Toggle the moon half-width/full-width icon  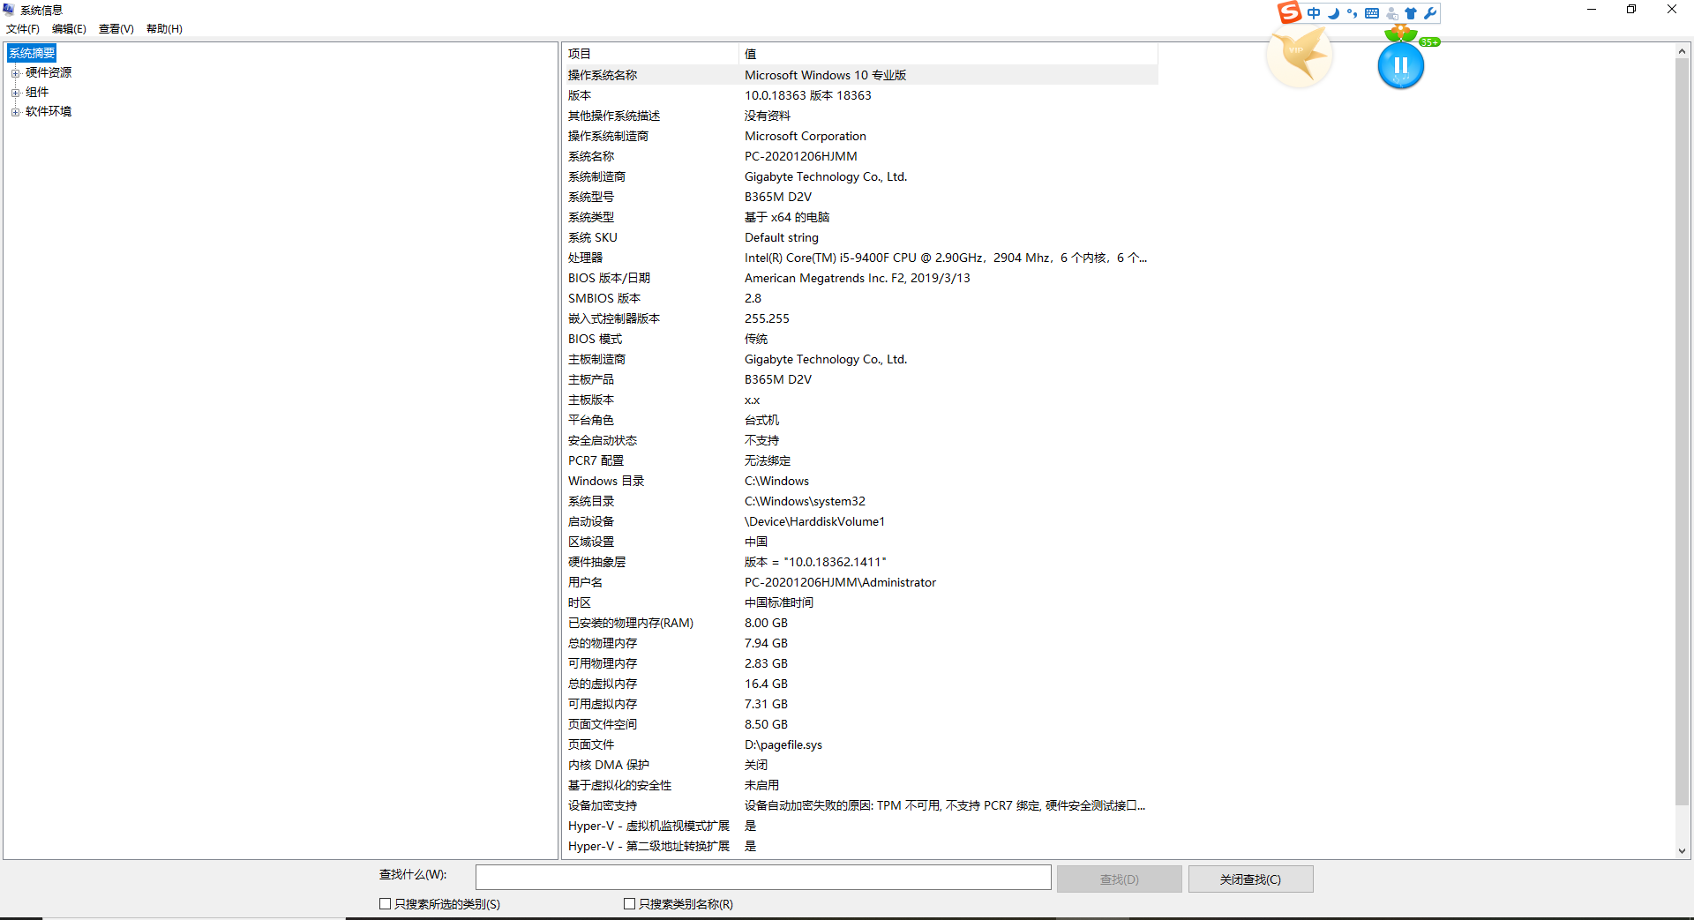tap(1333, 13)
